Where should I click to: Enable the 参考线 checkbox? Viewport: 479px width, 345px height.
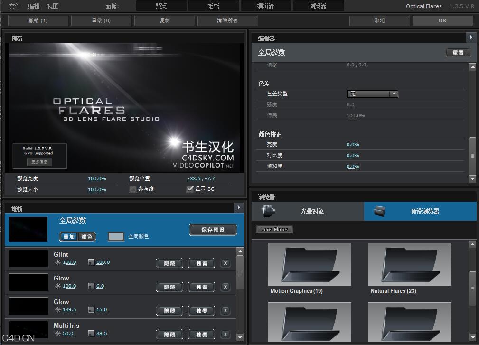[x=132, y=189]
